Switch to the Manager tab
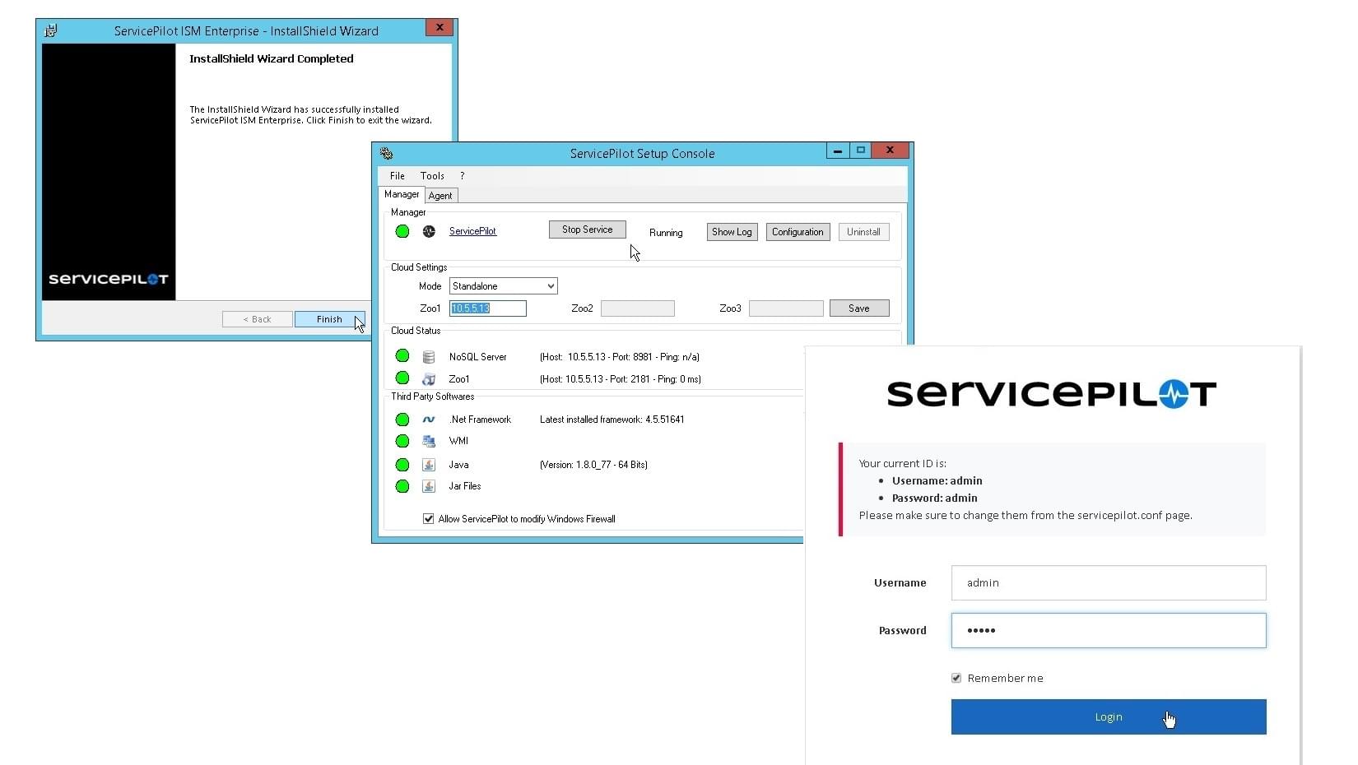Viewport: 1358px width, 765px height. [x=402, y=194]
